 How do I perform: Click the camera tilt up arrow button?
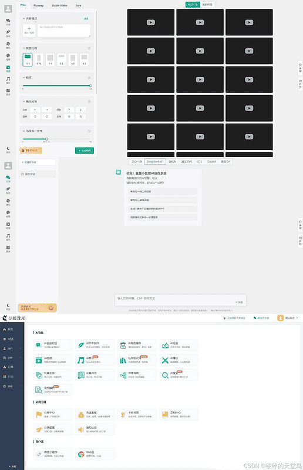(x=69, y=110)
